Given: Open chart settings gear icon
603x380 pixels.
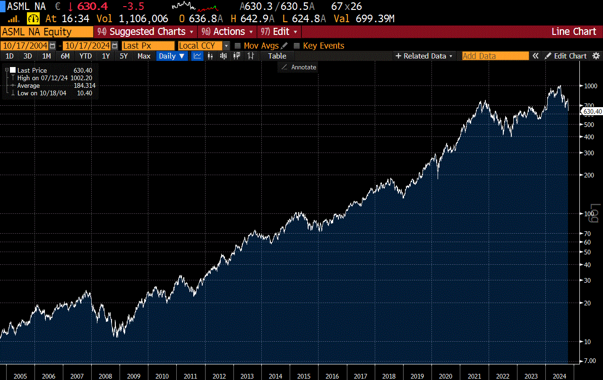Looking at the screenshot, I should [x=596, y=56].
